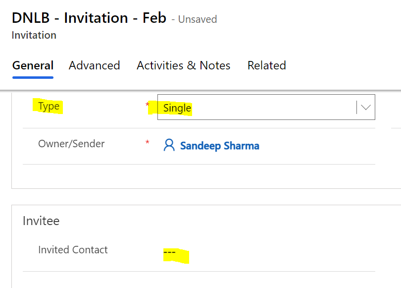Screen dimensions: 401x288
Task: Click the 'Unsaved' status text
Action: 198,19
